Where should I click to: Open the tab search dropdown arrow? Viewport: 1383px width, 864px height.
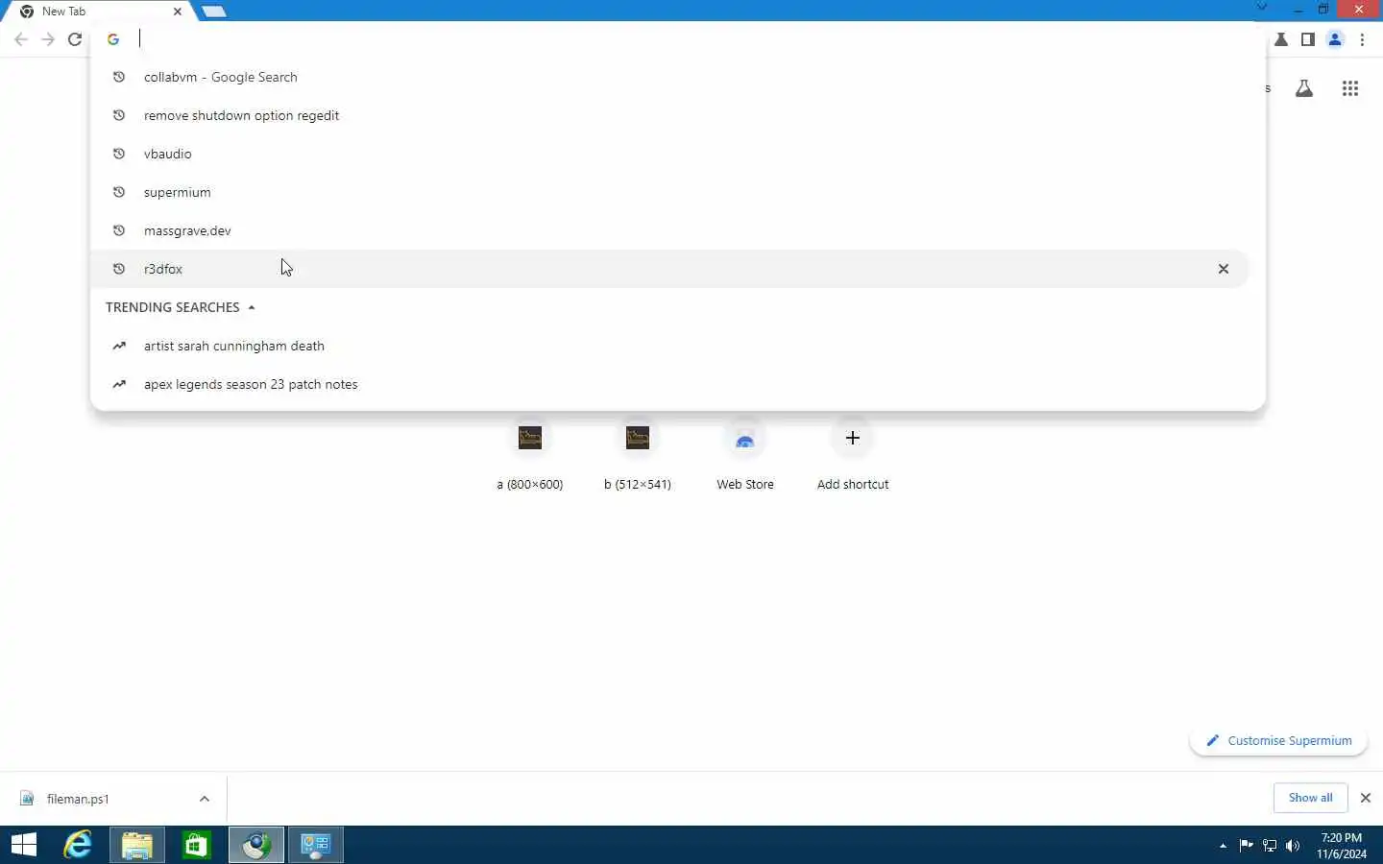point(1262,8)
